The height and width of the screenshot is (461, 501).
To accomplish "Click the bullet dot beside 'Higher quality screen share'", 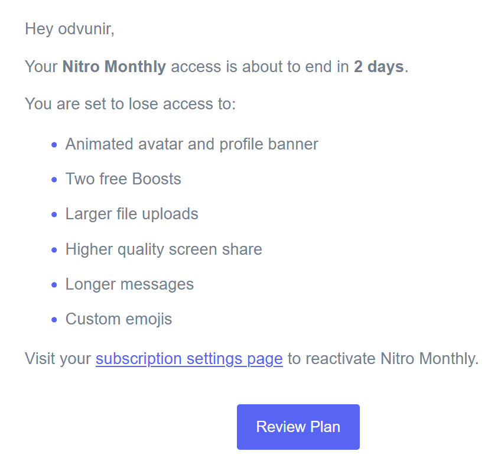I will [x=54, y=250].
